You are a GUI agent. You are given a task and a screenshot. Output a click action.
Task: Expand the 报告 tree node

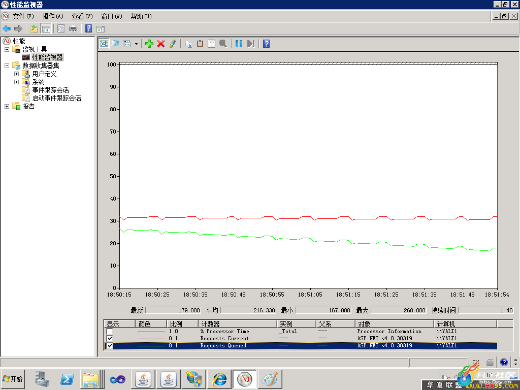(x=7, y=106)
